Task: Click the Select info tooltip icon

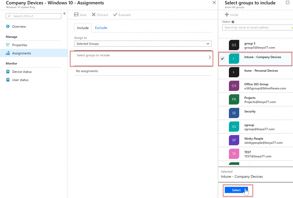Action: 233,22
